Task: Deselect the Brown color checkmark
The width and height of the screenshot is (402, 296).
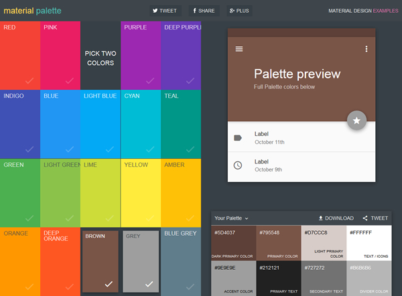Action: pyautogui.click(x=109, y=284)
